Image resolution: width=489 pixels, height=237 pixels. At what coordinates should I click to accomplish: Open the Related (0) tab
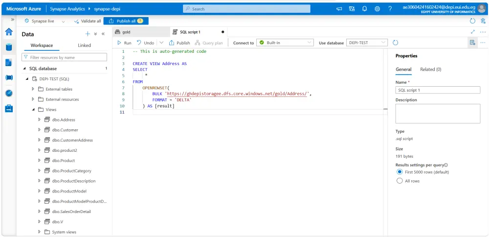click(x=431, y=70)
